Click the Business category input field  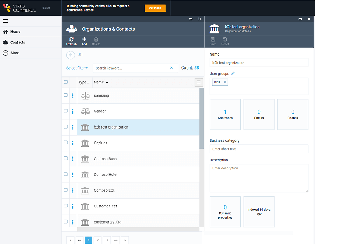coord(259,149)
